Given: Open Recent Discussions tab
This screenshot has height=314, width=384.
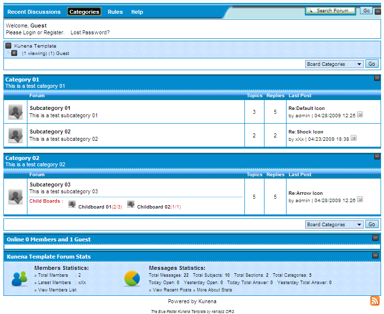Looking at the screenshot, I should click(x=34, y=12).
